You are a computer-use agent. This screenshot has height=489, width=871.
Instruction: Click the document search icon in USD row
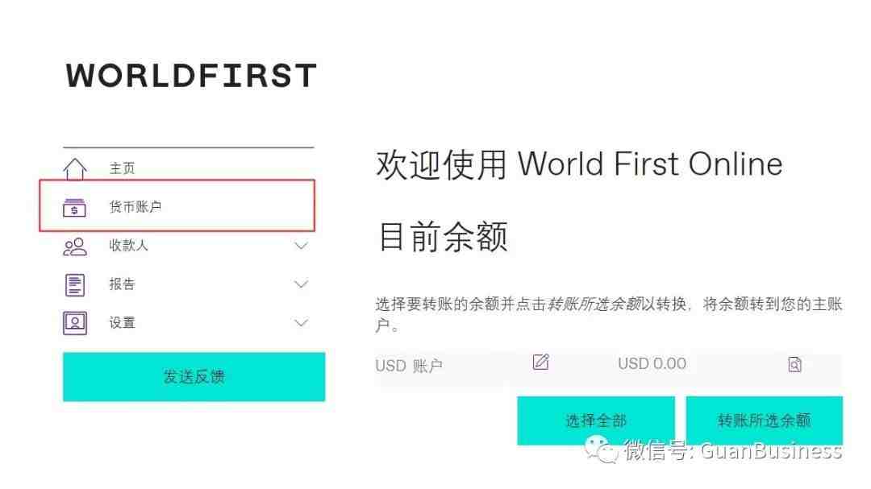[x=795, y=365]
